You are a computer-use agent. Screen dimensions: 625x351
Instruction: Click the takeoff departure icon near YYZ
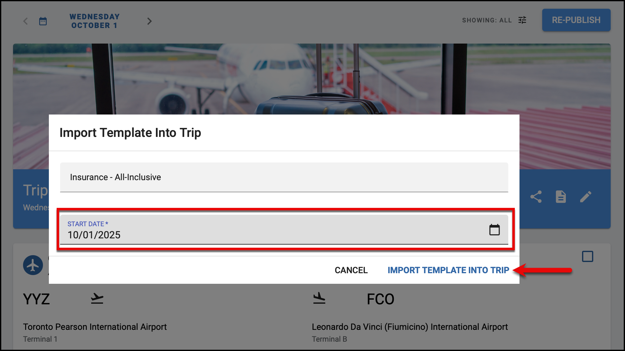click(97, 299)
